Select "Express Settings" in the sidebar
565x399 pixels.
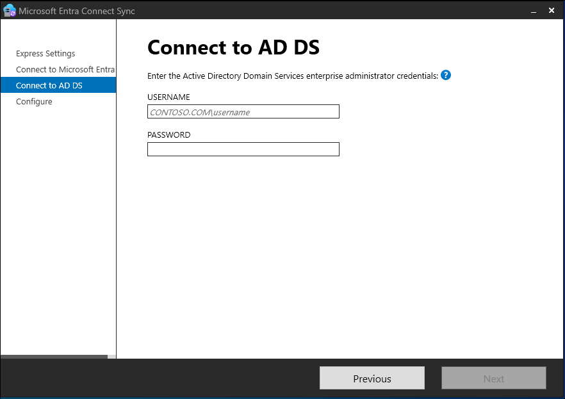tap(44, 53)
